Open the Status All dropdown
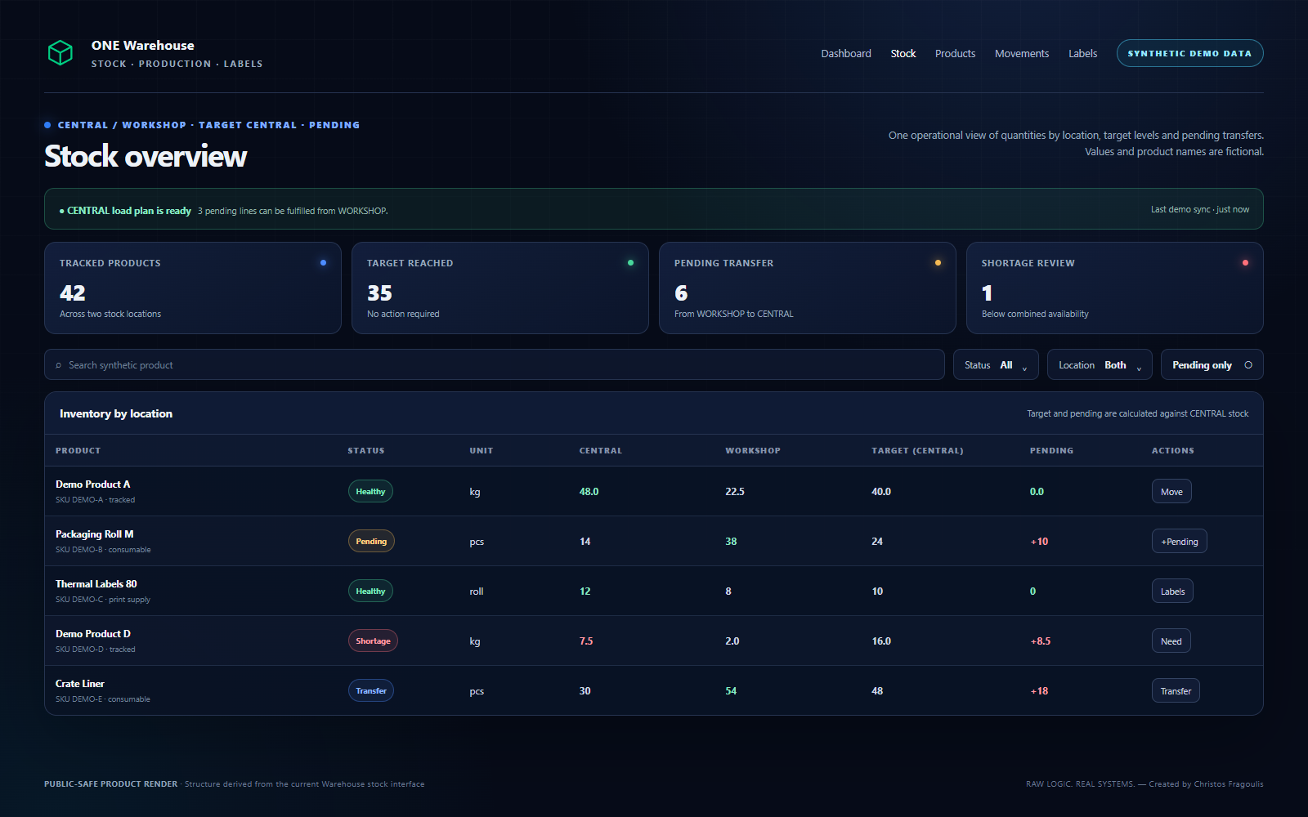The height and width of the screenshot is (817, 1308). click(x=996, y=364)
